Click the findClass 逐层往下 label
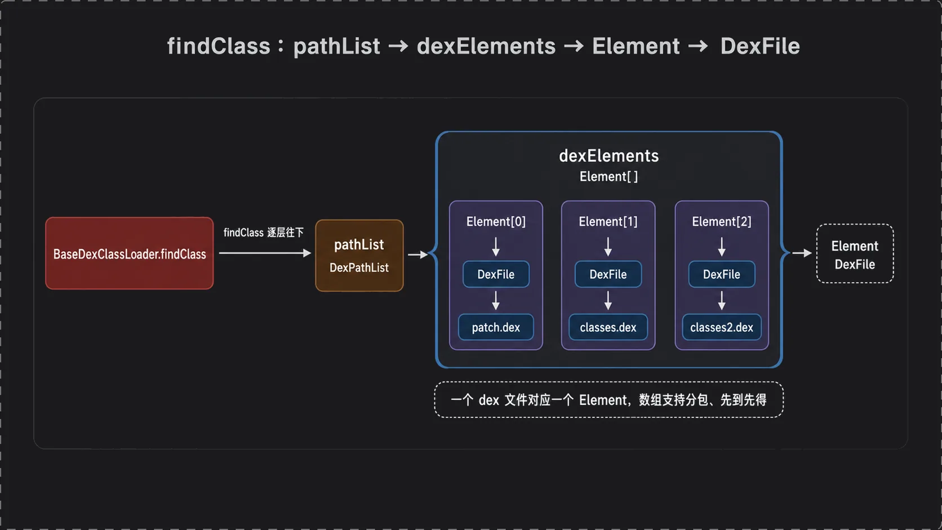Image resolution: width=942 pixels, height=530 pixels. click(x=264, y=233)
